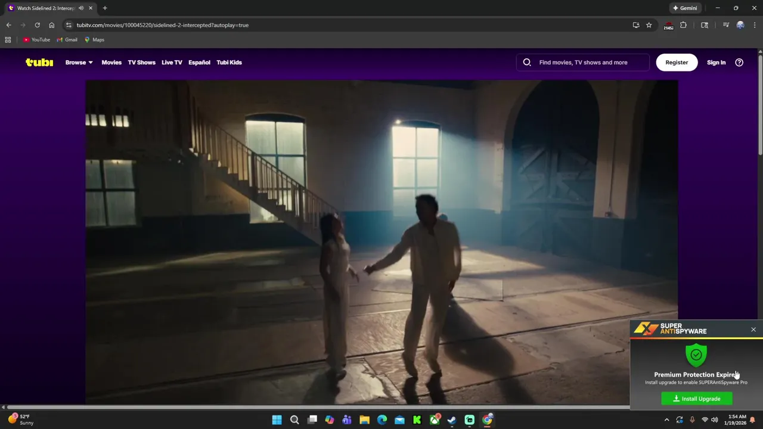Screen dimensions: 763x429
Task: Click the video player to pause playback
Action: click(381, 242)
